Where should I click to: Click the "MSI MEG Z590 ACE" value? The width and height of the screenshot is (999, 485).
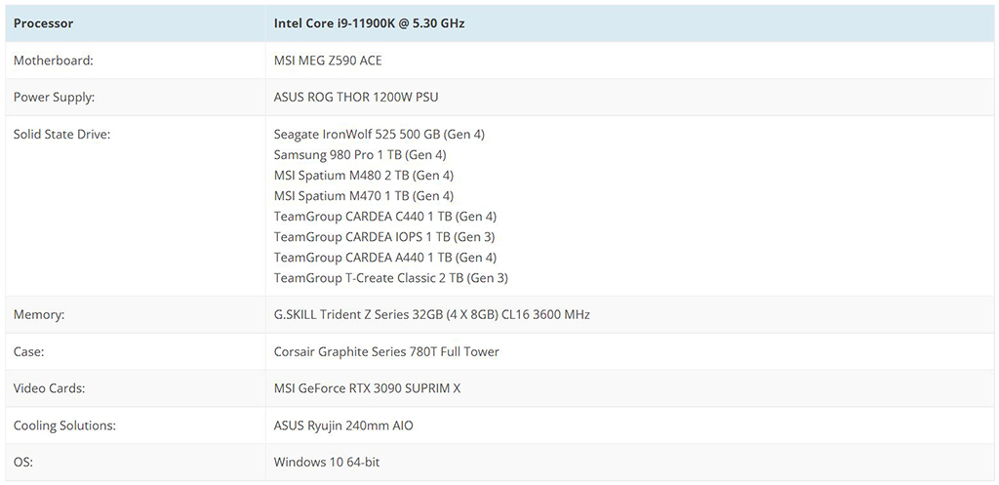coord(328,61)
